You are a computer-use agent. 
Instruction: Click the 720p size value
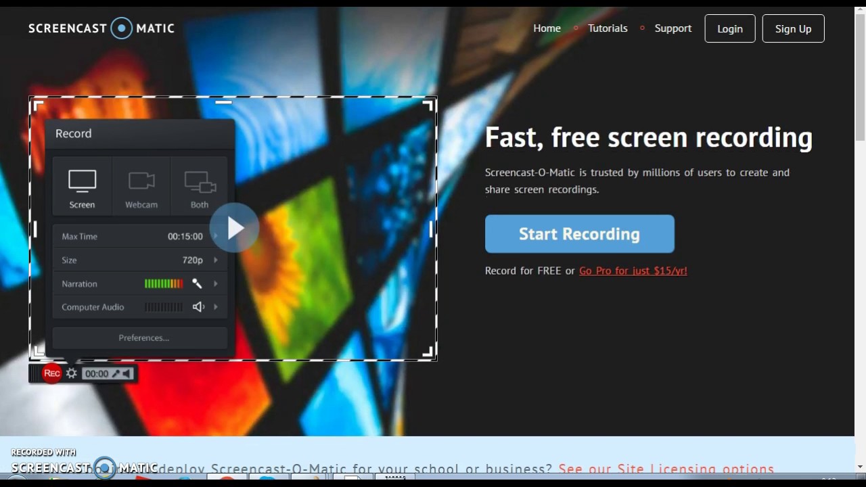(192, 260)
